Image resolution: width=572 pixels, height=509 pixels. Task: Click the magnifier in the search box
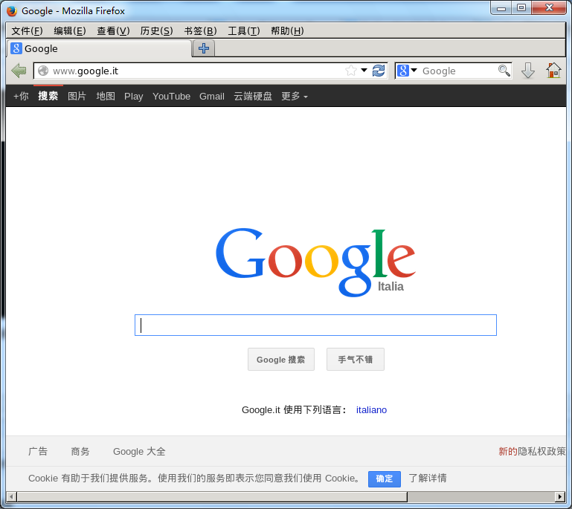504,71
